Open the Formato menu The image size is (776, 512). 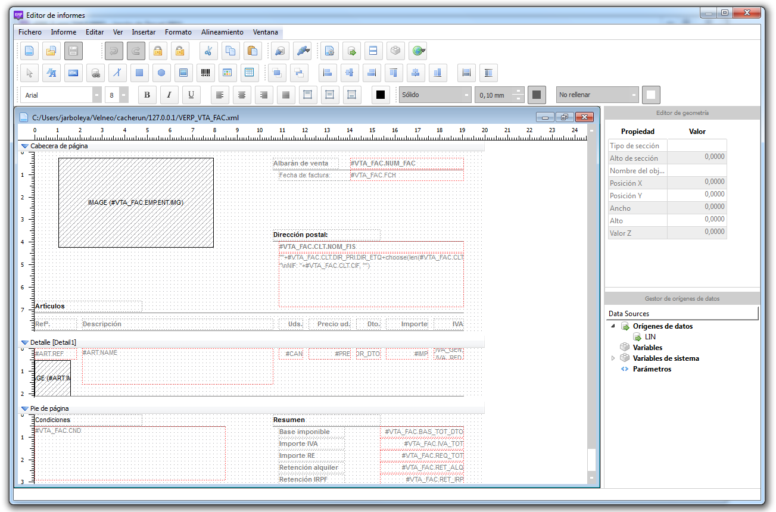point(178,32)
